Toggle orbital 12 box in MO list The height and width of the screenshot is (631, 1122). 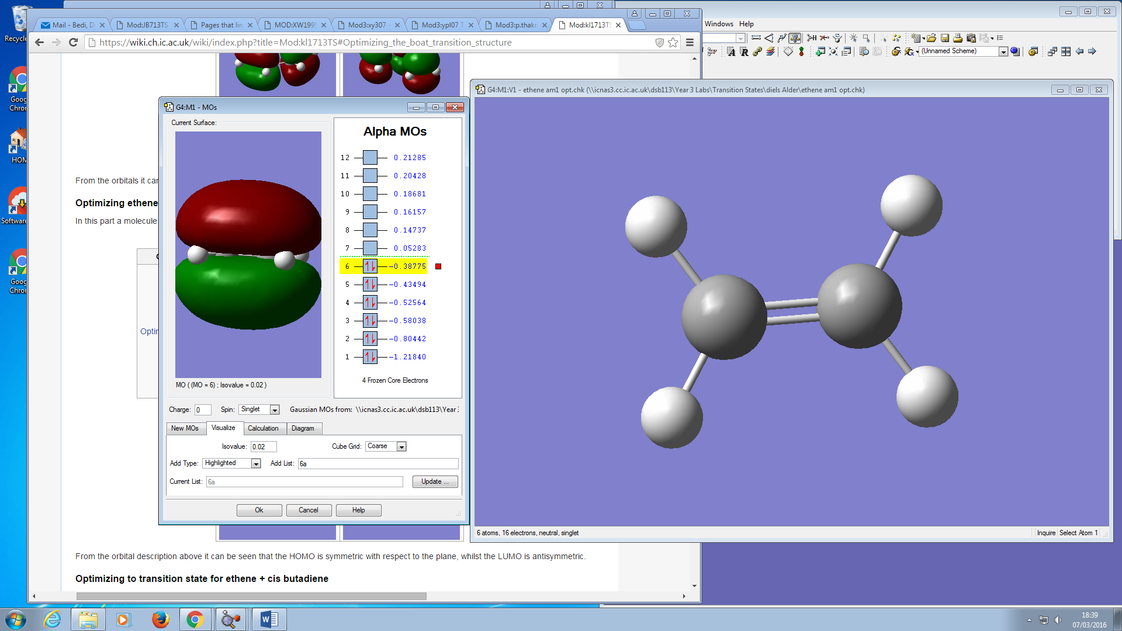tap(370, 158)
